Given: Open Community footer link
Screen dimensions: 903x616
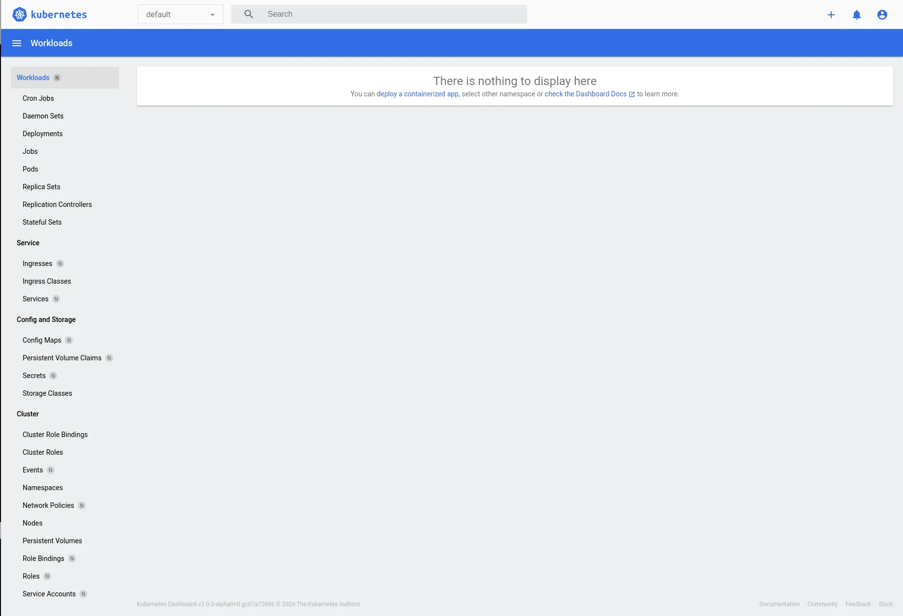Looking at the screenshot, I should tap(822, 604).
